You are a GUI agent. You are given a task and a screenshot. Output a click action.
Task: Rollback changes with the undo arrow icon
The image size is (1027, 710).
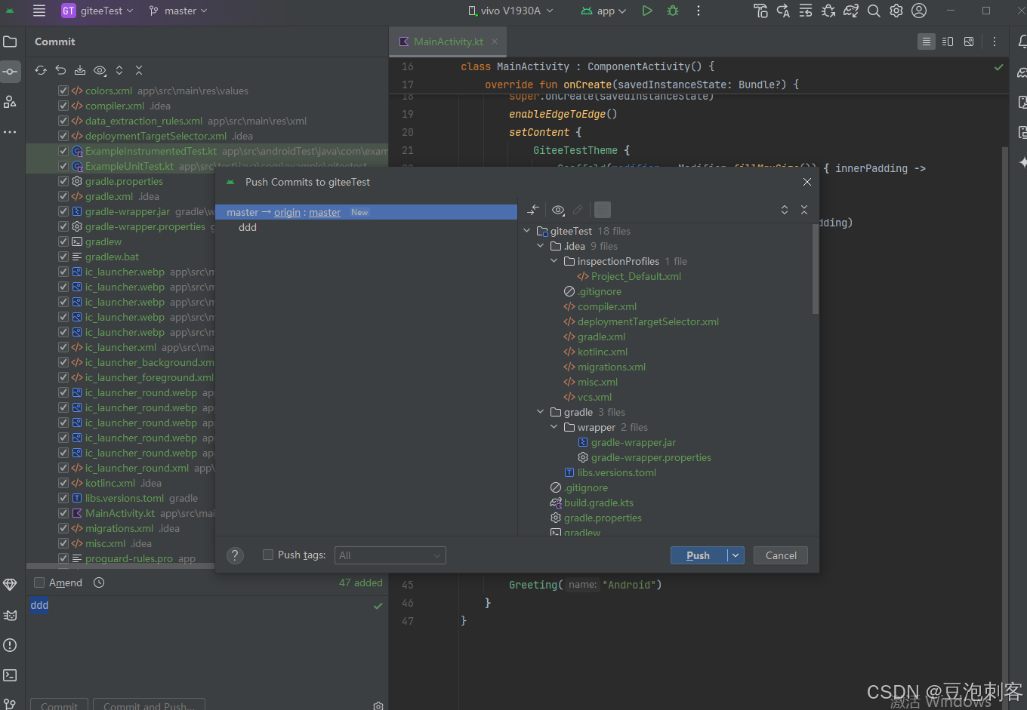coord(60,70)
